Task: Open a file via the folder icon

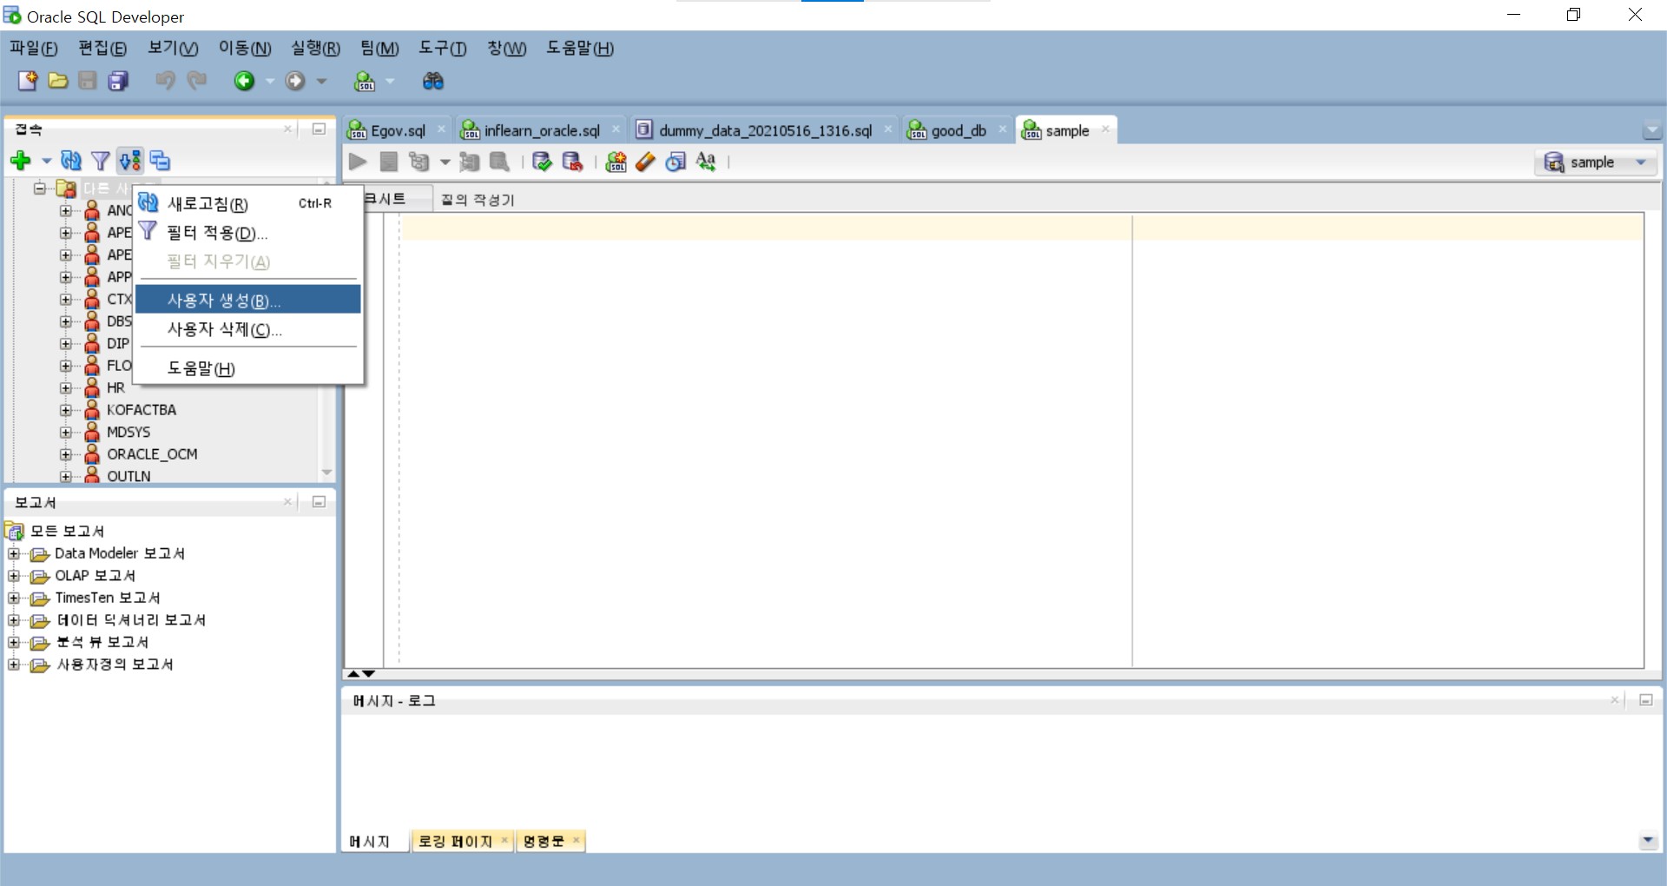Action: click(58, 81)
